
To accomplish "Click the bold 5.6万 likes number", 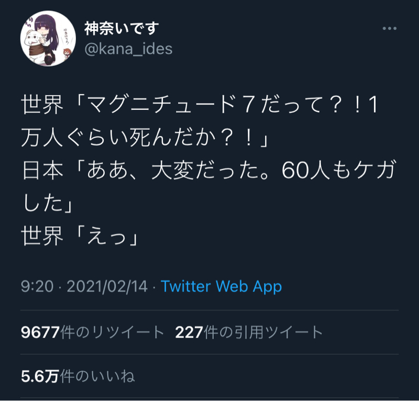I will pos(40,376).
